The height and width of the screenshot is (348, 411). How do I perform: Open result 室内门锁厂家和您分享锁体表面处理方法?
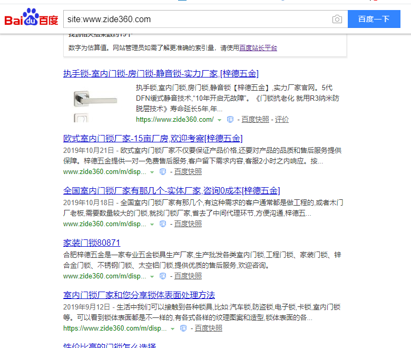139,295
